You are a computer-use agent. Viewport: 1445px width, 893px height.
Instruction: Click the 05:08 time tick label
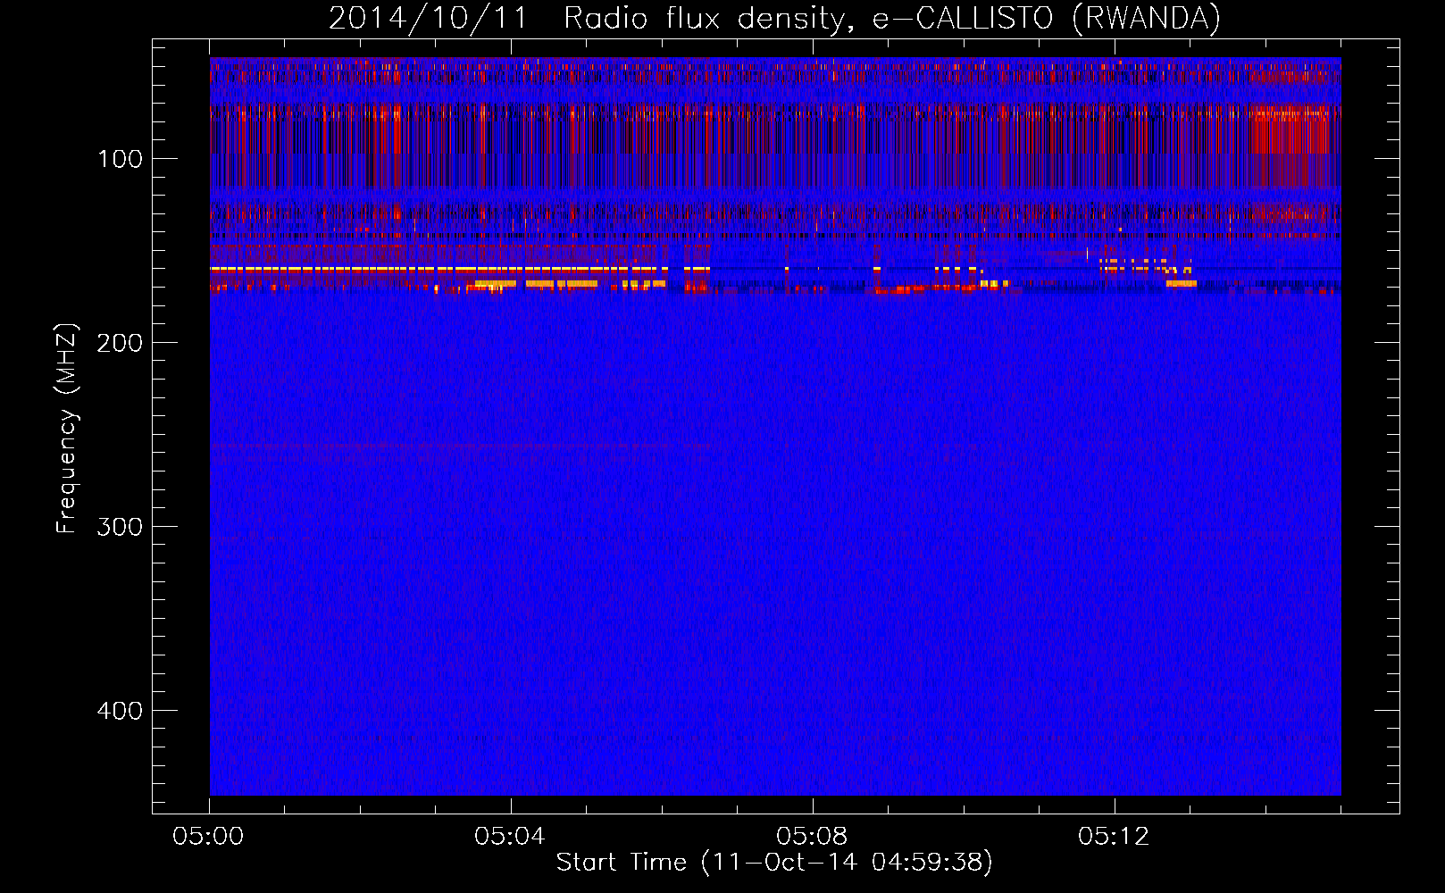812,837
